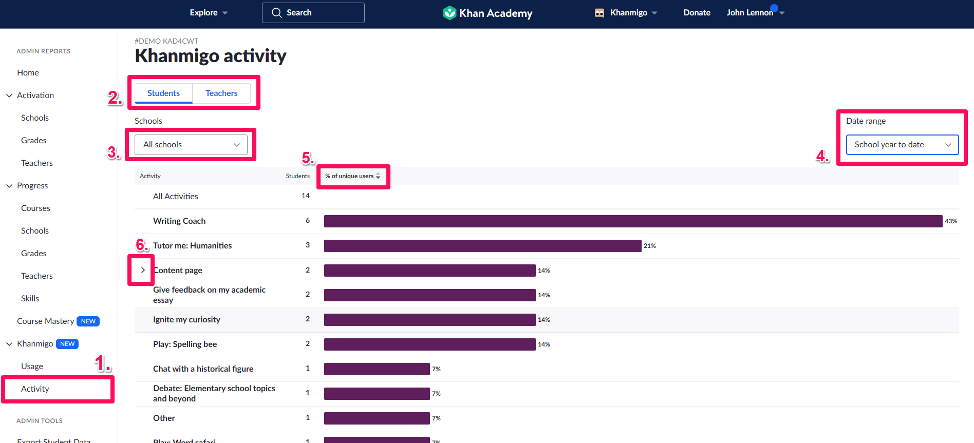Open the Explore dropdown menu
Image resolution: width=974 pixels, height=443 pixels.
pos(209,13)
